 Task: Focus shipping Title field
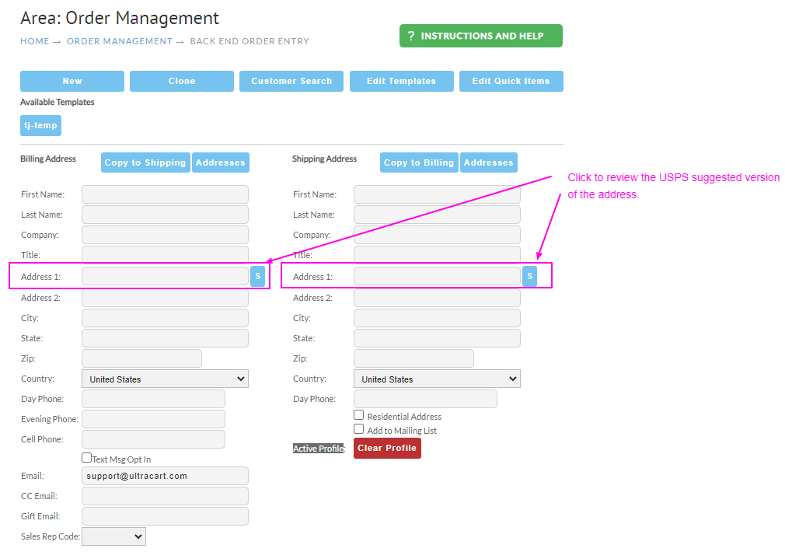pos(437,254)
